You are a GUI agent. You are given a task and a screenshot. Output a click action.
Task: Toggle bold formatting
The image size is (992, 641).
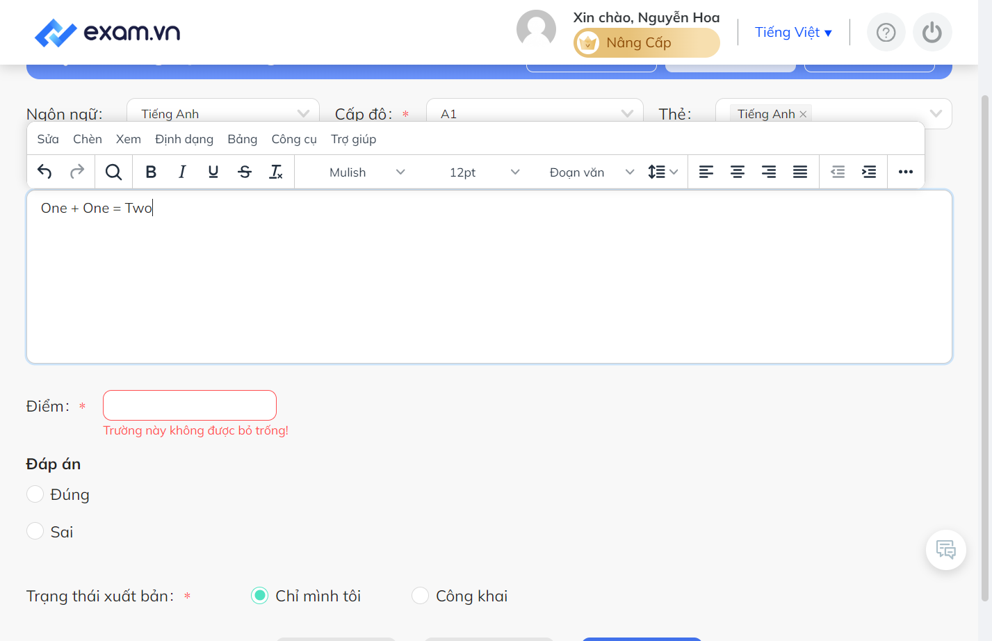[x=151, y=172]
